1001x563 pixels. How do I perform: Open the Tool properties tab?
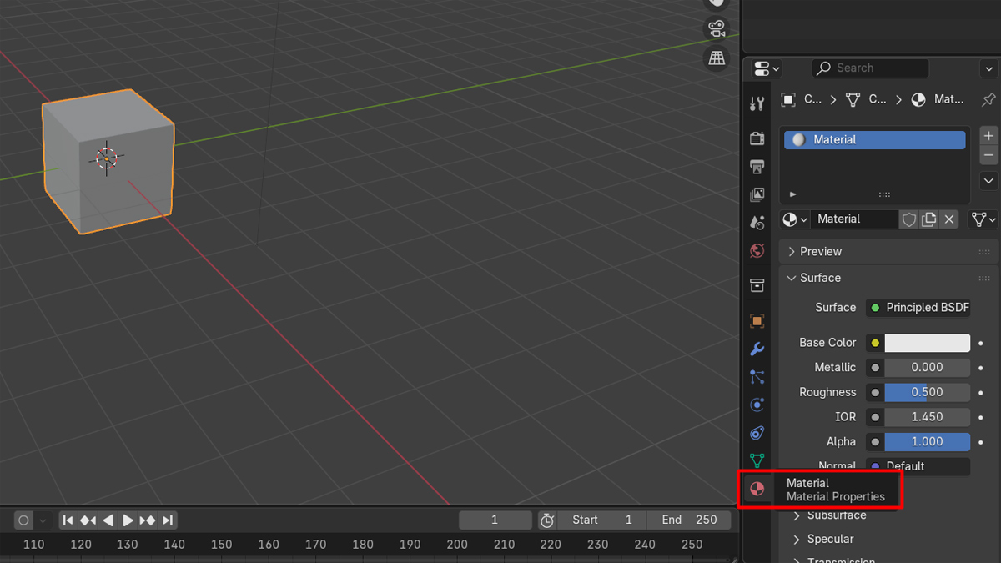757,103
